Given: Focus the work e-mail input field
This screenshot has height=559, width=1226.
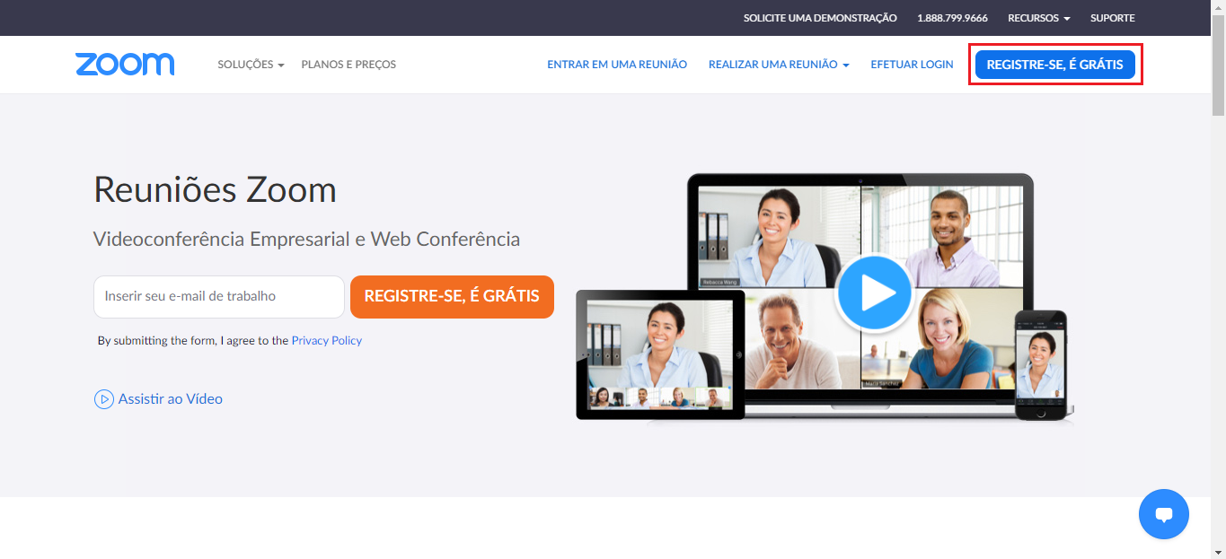Looking at the screenshot, I should coord(219,296).
